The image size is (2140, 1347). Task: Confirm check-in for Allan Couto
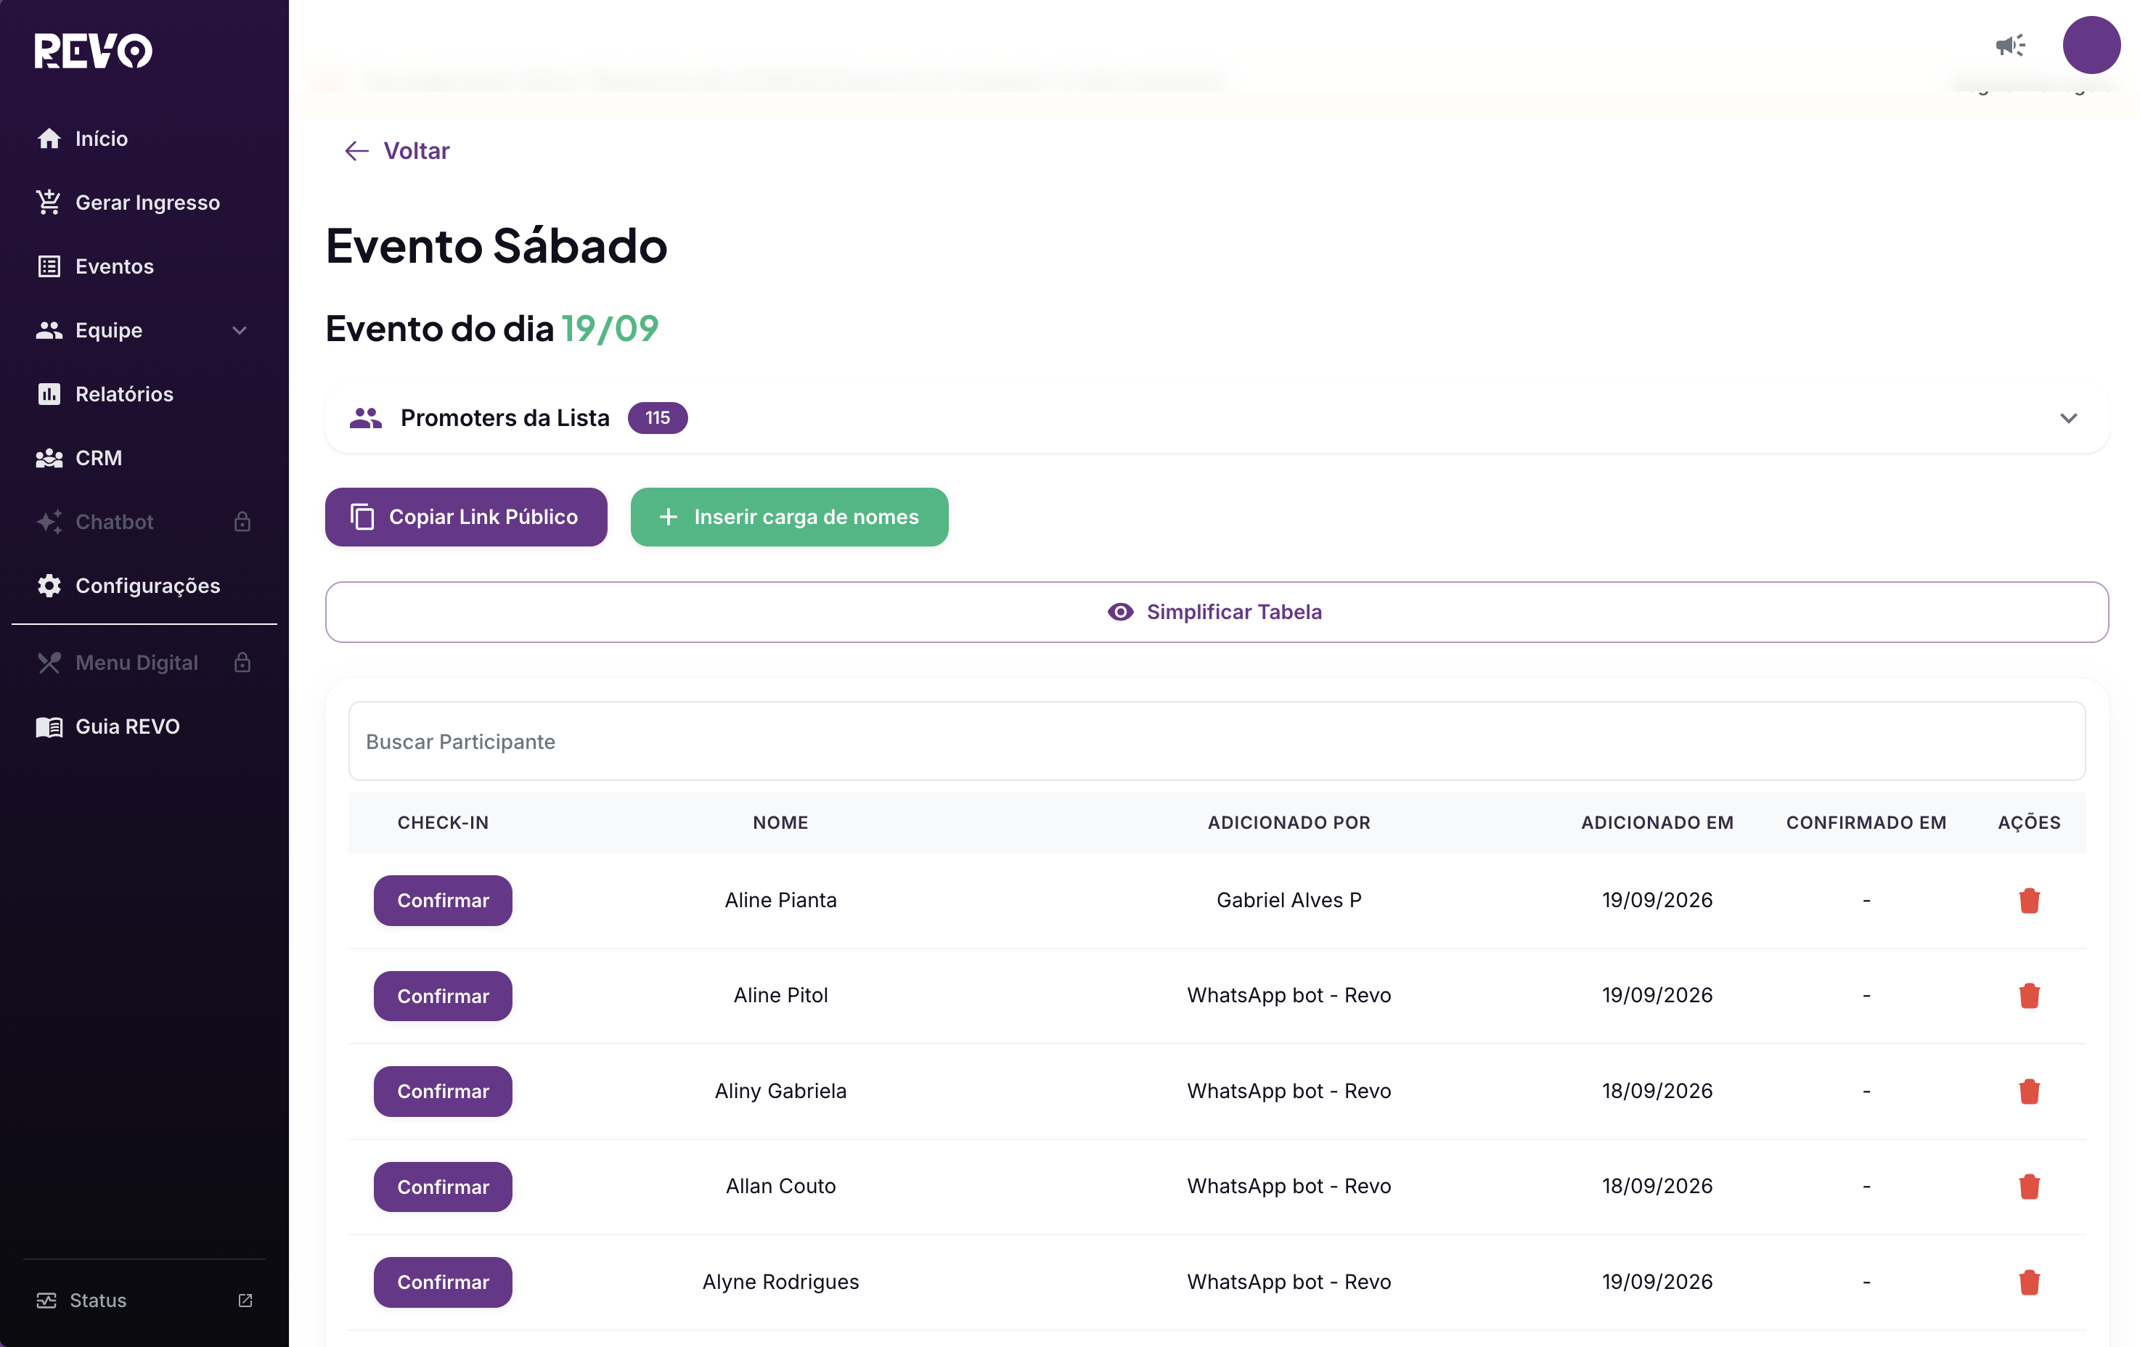443,1187
